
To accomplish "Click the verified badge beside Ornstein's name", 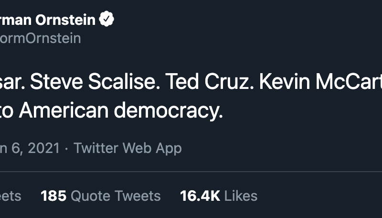I will pyautogui.click(x=106, y=20).
